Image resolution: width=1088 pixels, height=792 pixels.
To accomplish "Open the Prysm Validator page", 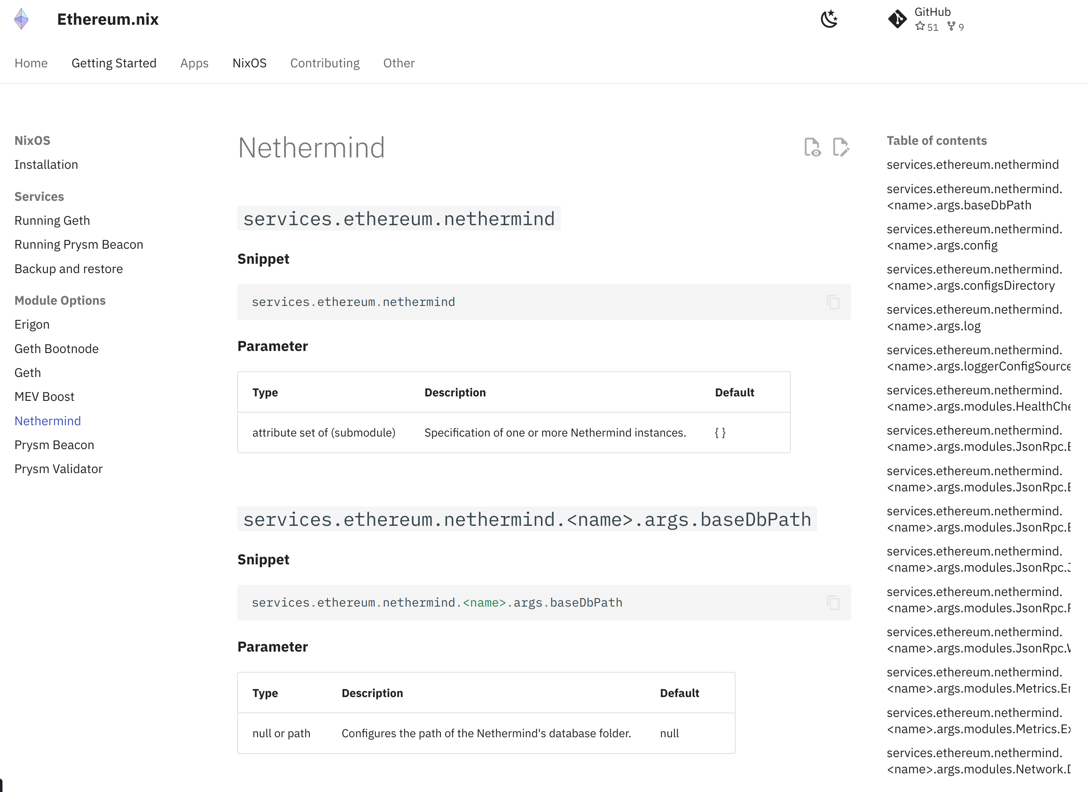I will pyautogui.click(x=58, y=469).
